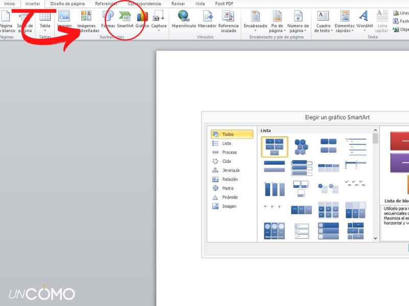
Task: Select the Jerarquía category in list
Action: point(231,170)
